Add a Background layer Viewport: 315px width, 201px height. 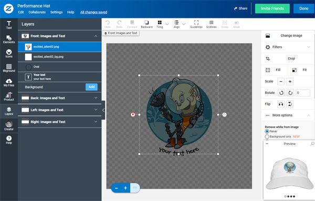pyautogui.click(x=91, y=87)
